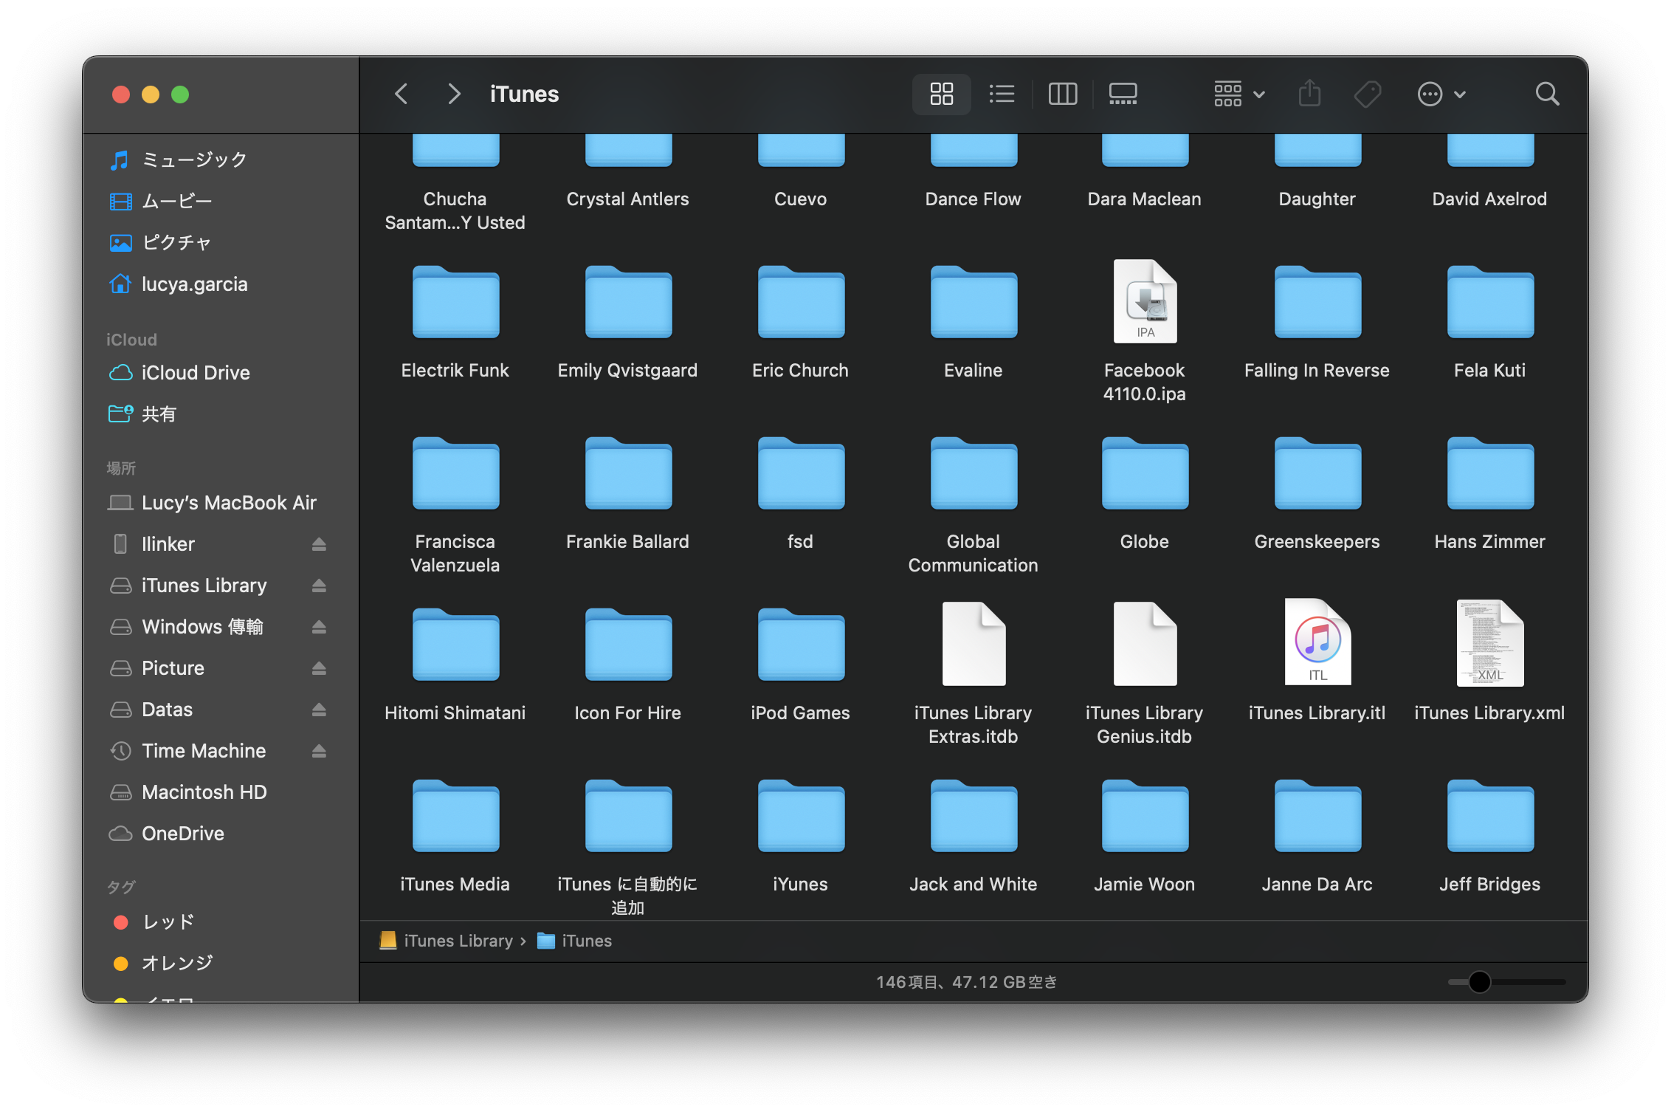Open the action ellipsis menu
The image size is (1671, 1112).
[x=1441, y=94]
